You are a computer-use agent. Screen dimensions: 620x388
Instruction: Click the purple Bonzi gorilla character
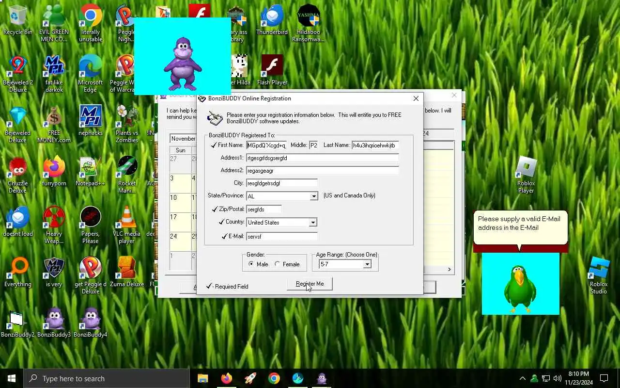coord(183,64)
